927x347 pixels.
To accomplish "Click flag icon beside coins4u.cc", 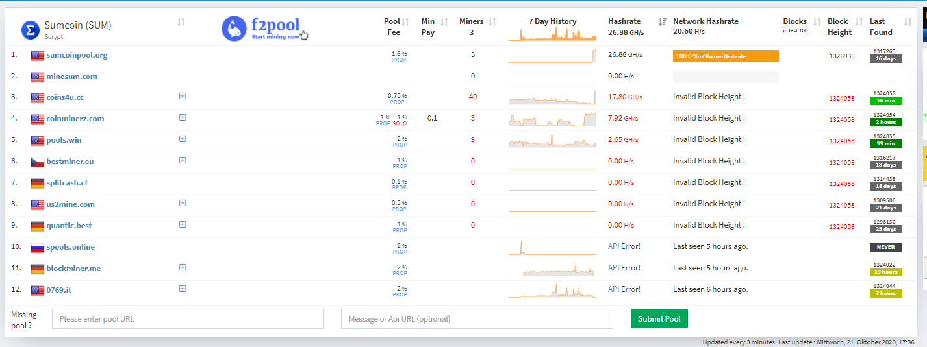I will tap(38, 98).
